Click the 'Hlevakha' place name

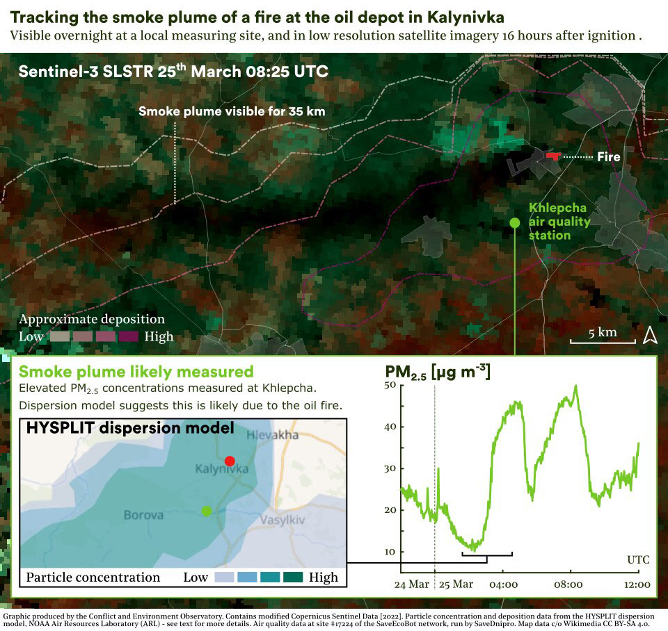coord(273,435)
